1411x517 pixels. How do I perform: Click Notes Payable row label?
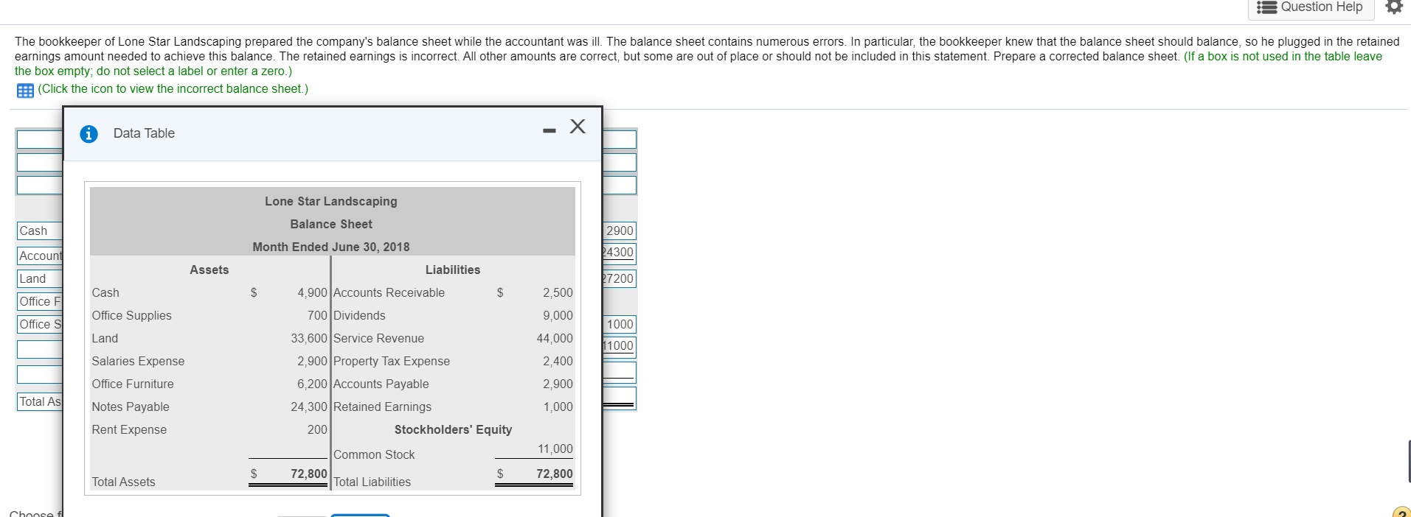[x=131, y=407]
